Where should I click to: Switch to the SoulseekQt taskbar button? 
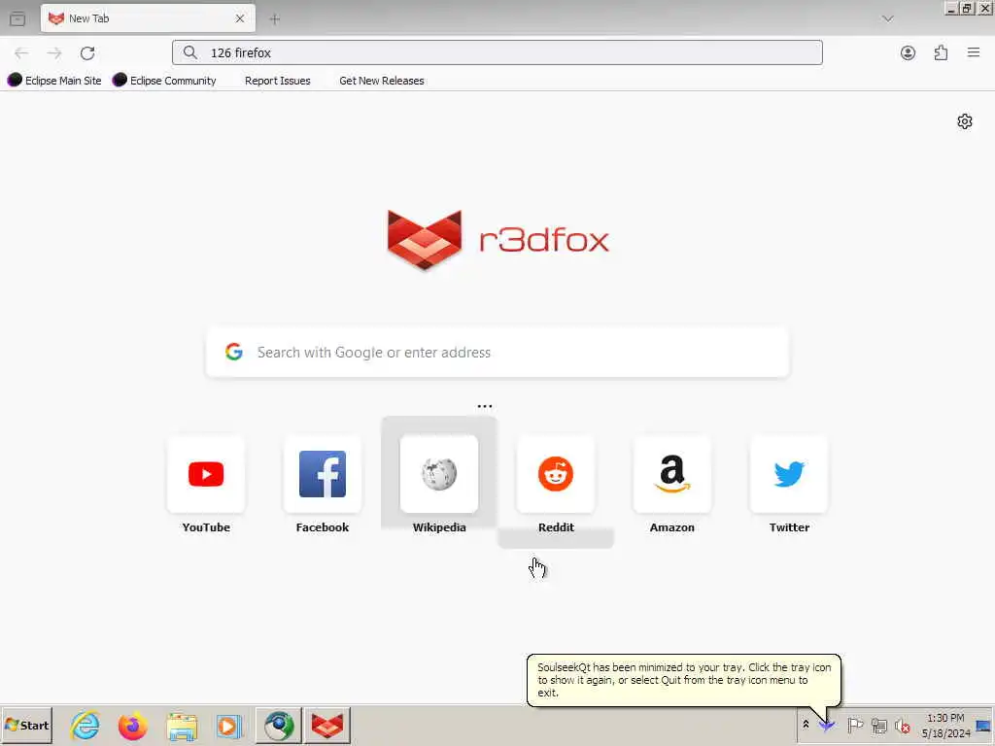(x=279, y=725)
